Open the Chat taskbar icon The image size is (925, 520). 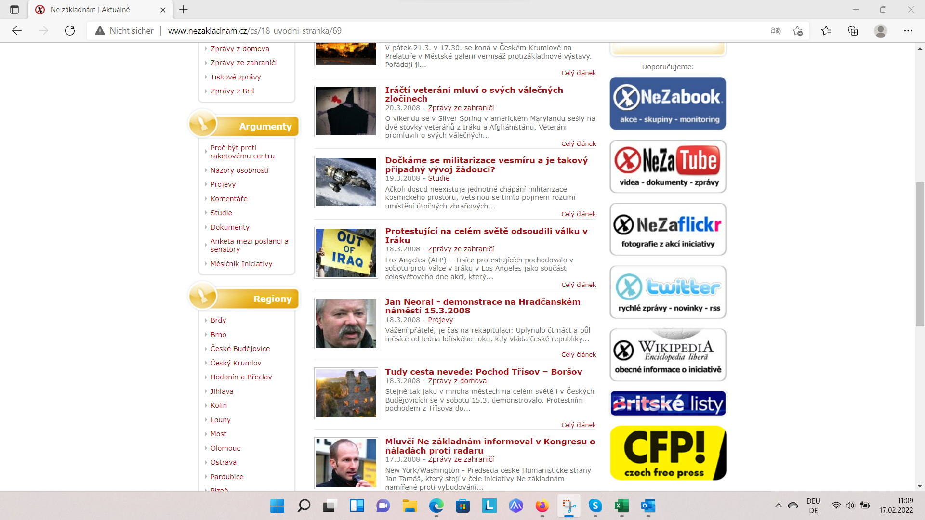coord(383,506)
